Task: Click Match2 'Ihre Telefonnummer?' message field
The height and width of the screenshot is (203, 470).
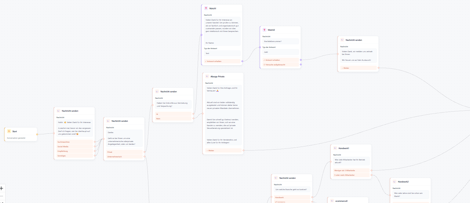Action: (x=281, y=41)
